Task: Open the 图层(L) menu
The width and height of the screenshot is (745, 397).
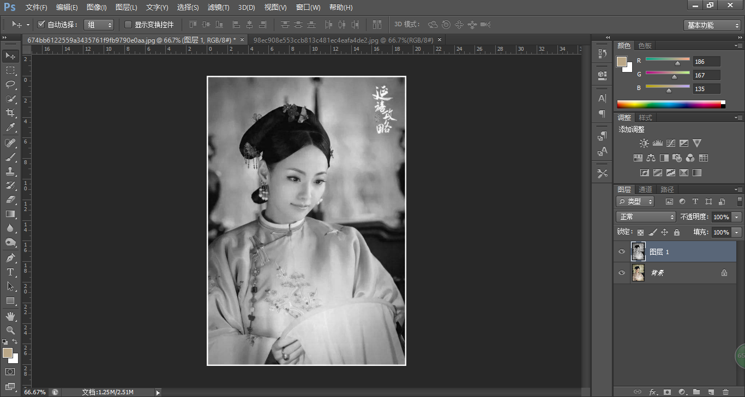Action: 127,8
